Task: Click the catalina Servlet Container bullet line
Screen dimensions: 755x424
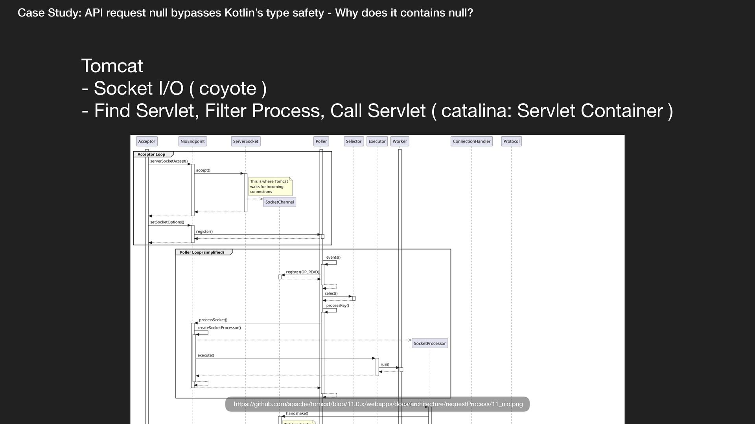Action: [x=377, y=111]
